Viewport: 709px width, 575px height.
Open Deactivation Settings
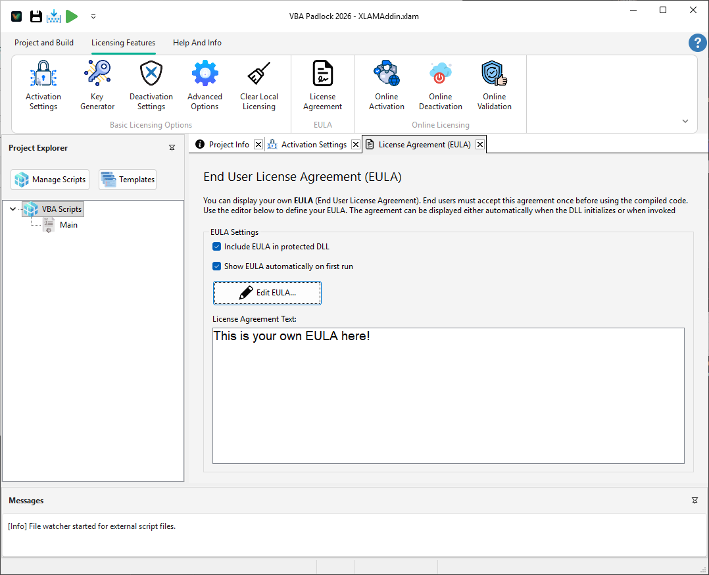click(151, 84)
